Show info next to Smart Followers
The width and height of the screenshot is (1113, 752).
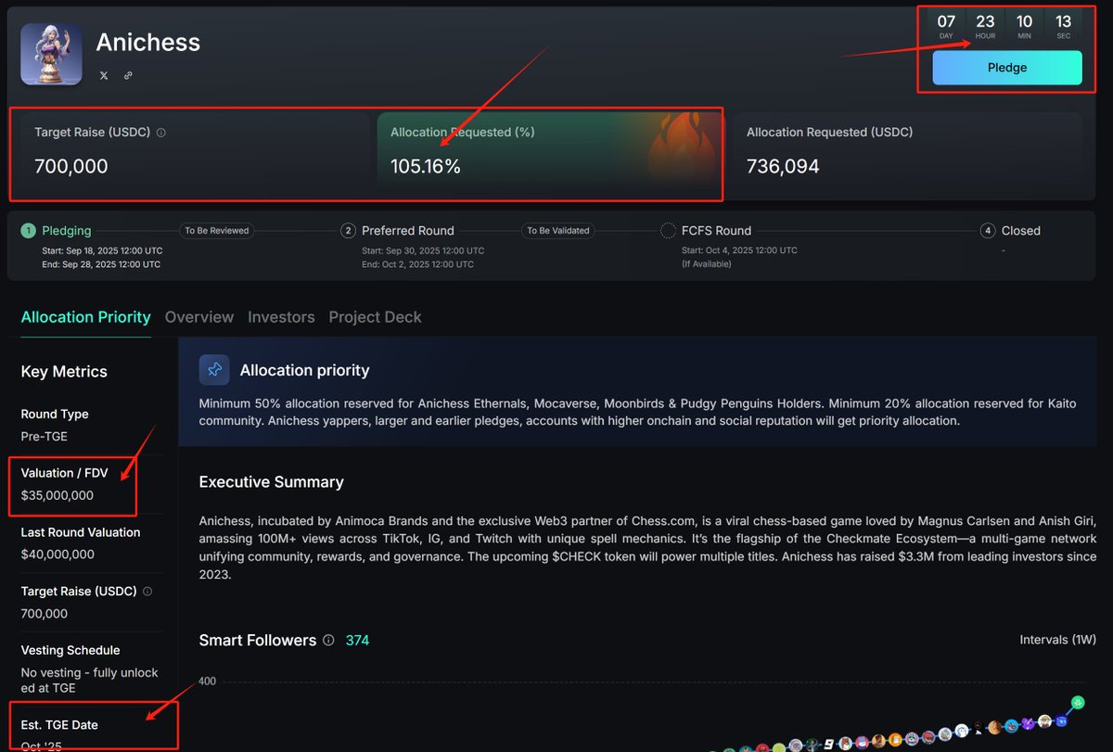[328, 640]
